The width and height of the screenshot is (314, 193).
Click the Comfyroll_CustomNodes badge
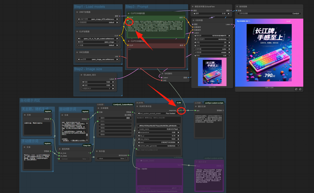[123, 105]
